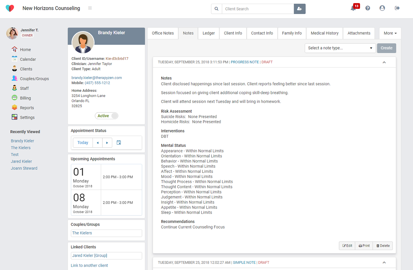Toggle the client Active status switch

pos(106,116)
